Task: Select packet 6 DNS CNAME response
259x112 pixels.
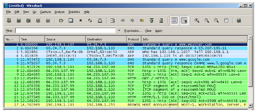Action: coord(126,63)
